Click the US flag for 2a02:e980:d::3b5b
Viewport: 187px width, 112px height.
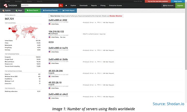[49, 63]
